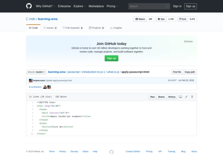Click the Fork button

tap(183, 19)
